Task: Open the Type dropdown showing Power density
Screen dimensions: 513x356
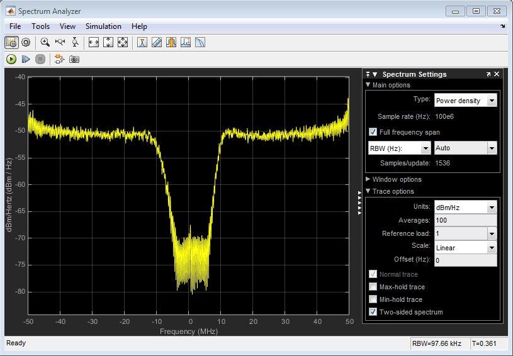Action: coord(465,100)
